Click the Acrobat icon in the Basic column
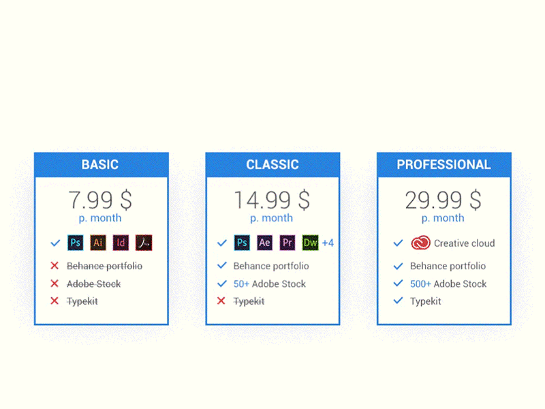Viewport: 545px width, 409px height. coord(144,243)
